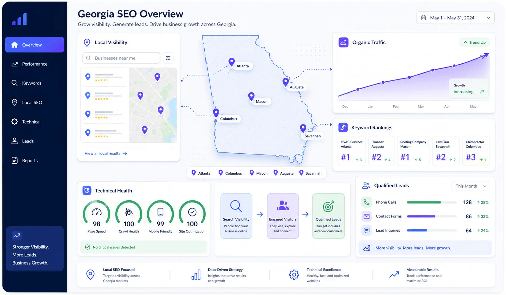Select the Macon pin on the Georgia map

pyautogui.click(x=251, y=97)
